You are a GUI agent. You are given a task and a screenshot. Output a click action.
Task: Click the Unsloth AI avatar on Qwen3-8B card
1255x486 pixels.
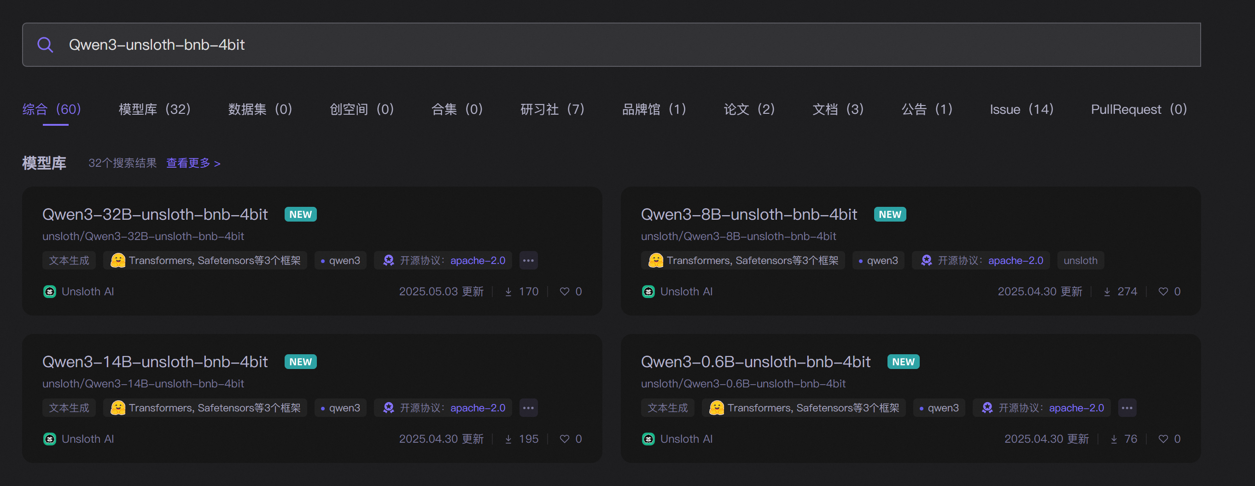coord(648,292)
